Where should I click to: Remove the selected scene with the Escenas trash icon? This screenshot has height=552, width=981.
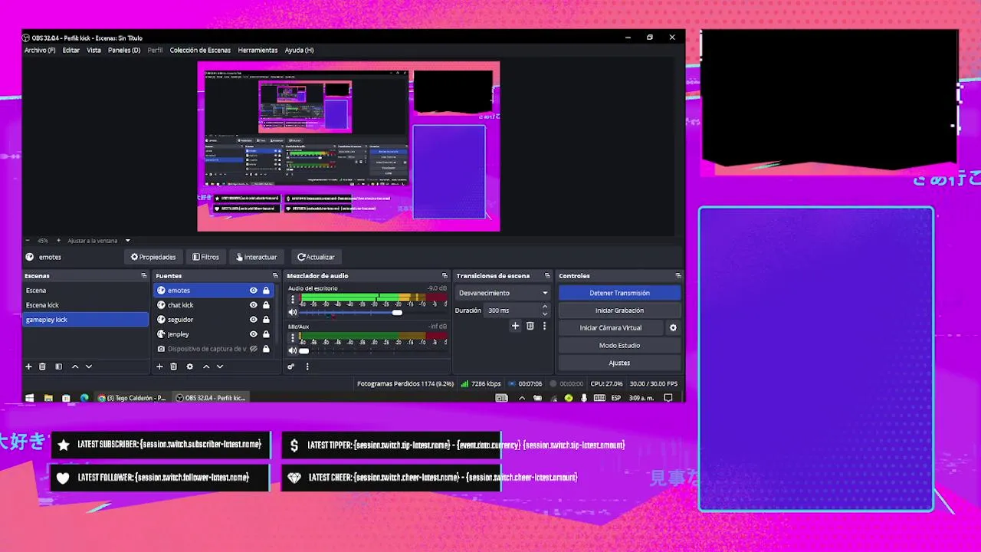click(42, 366)
